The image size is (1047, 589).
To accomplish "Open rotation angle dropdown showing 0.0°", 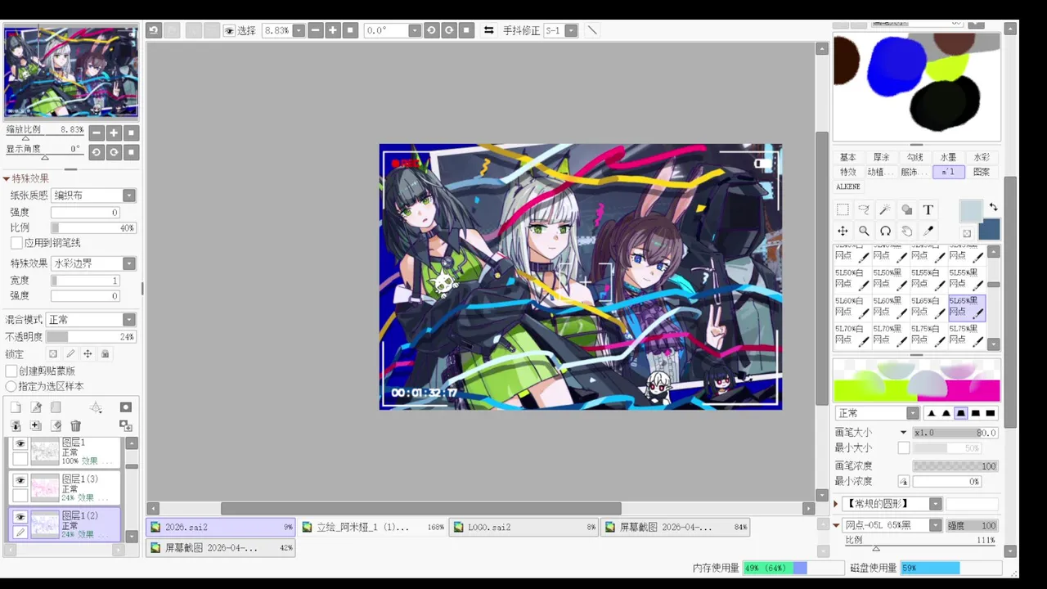I will pos(415,30).
